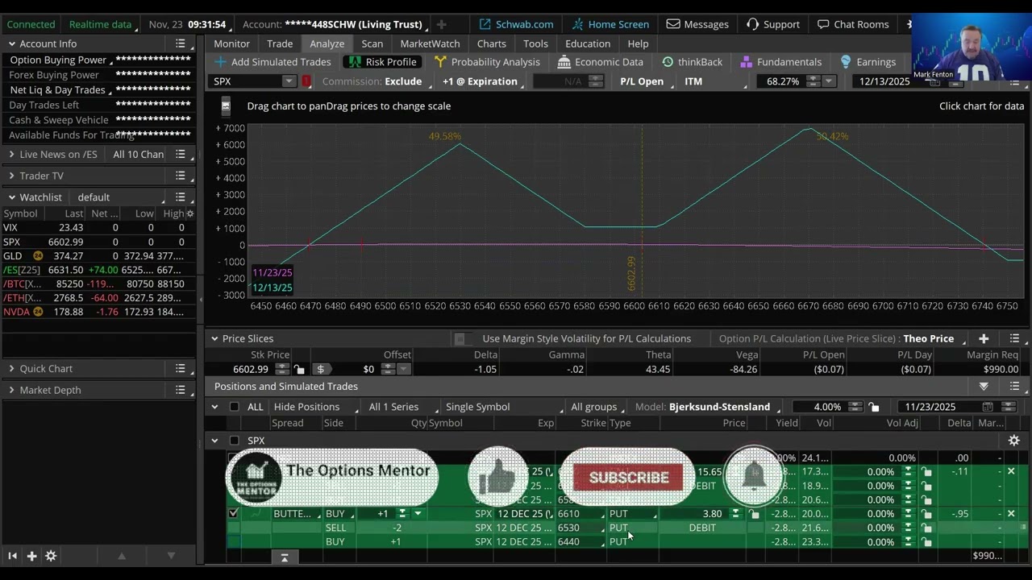
Task: Click the Add Simulated Trades plus icon
Action: click(x=220, y=62)
